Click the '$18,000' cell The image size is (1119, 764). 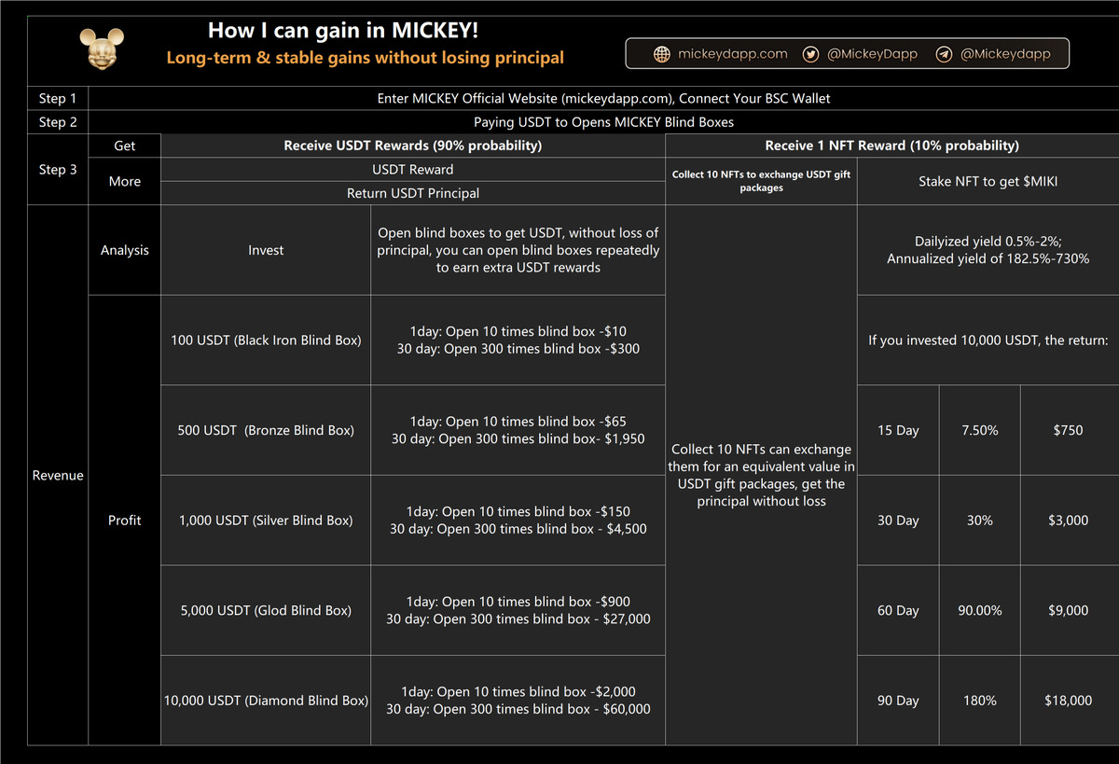click(1069, 700)
